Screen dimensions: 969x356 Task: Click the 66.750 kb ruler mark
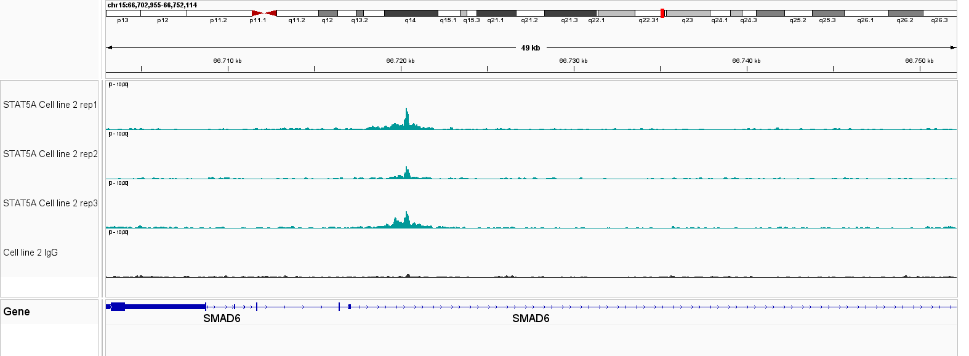pos(920,67)
